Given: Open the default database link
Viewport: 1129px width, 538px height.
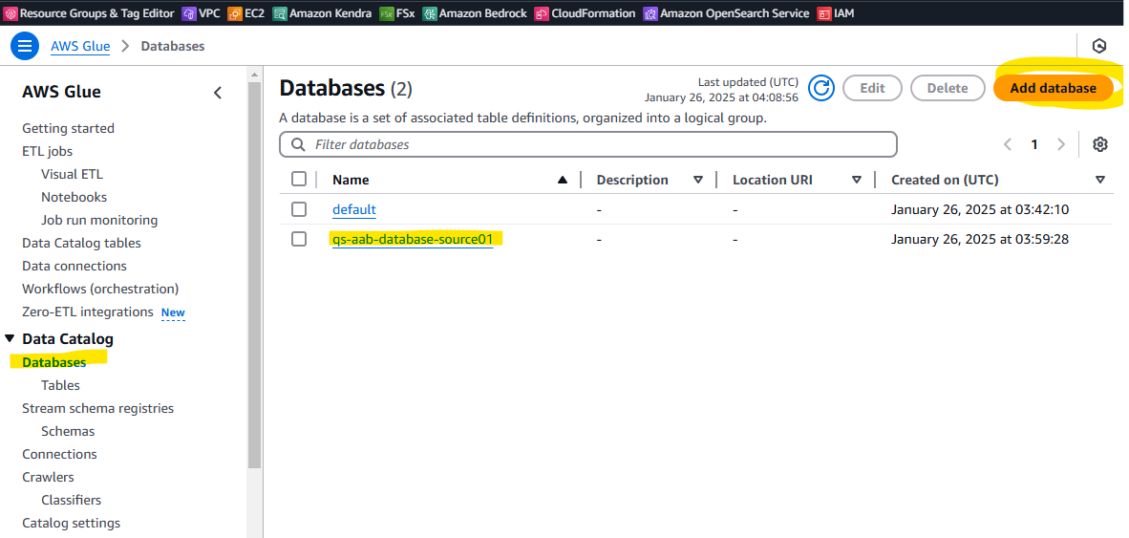Looking at the screenshot, I should [354, 209].
